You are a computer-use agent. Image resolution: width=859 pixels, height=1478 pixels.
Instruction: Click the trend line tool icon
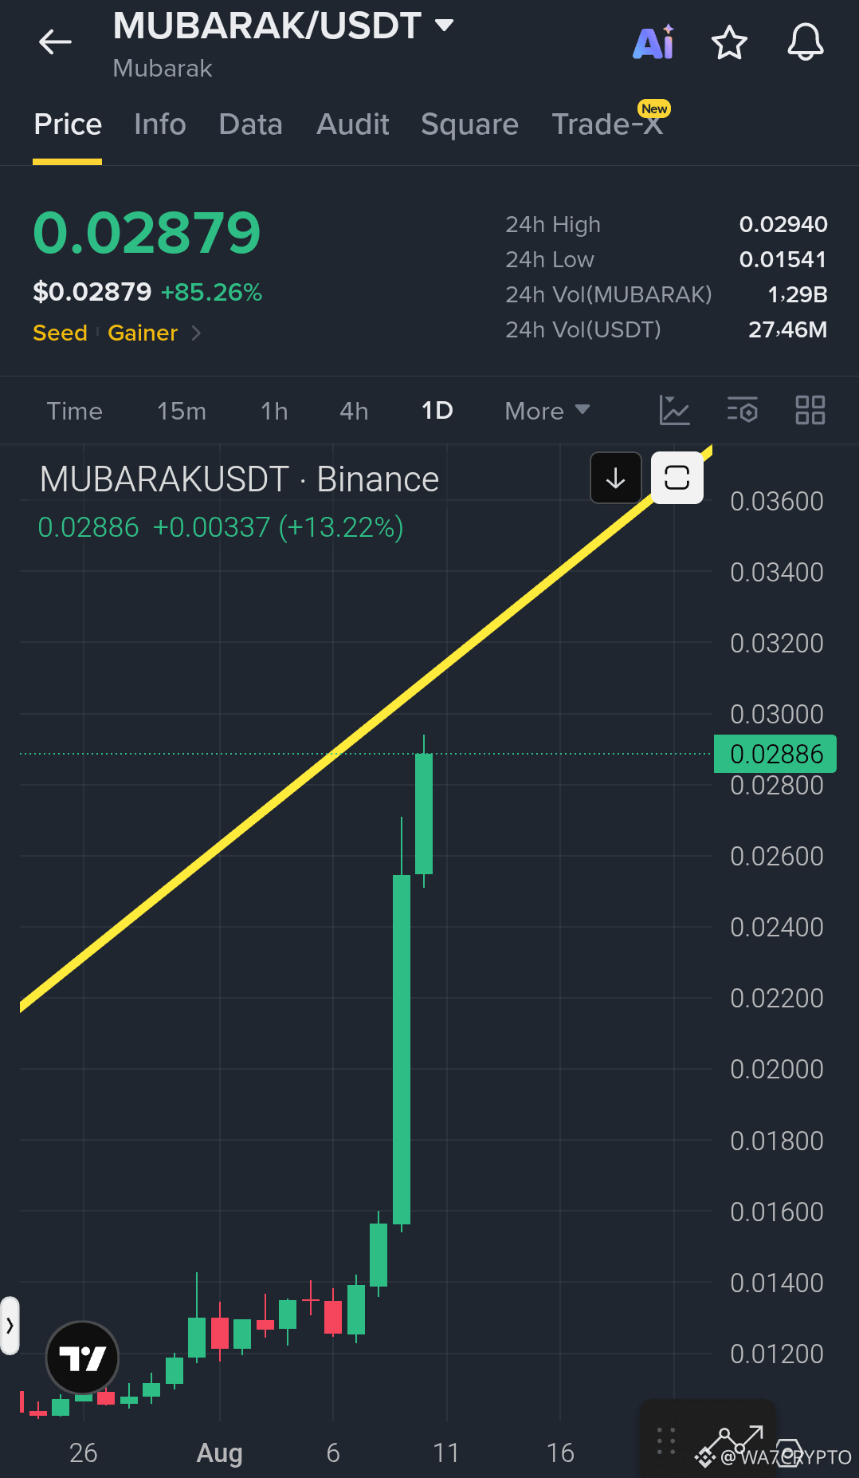[736, 1441]
